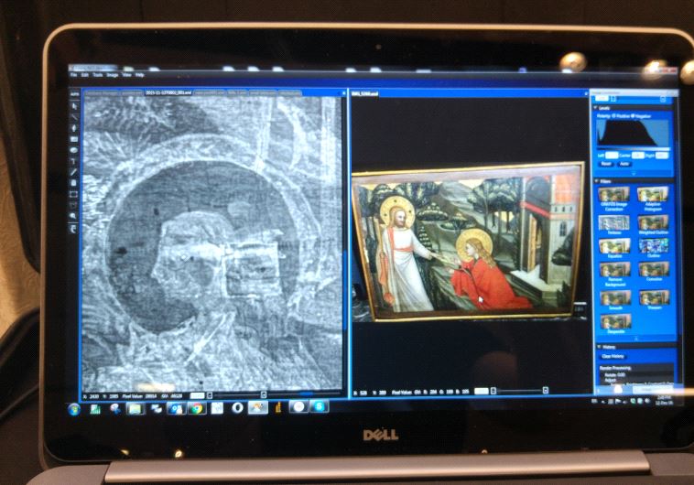
Task: Apply the Emboss filter thumbnail
Action: tap(613, 223)
